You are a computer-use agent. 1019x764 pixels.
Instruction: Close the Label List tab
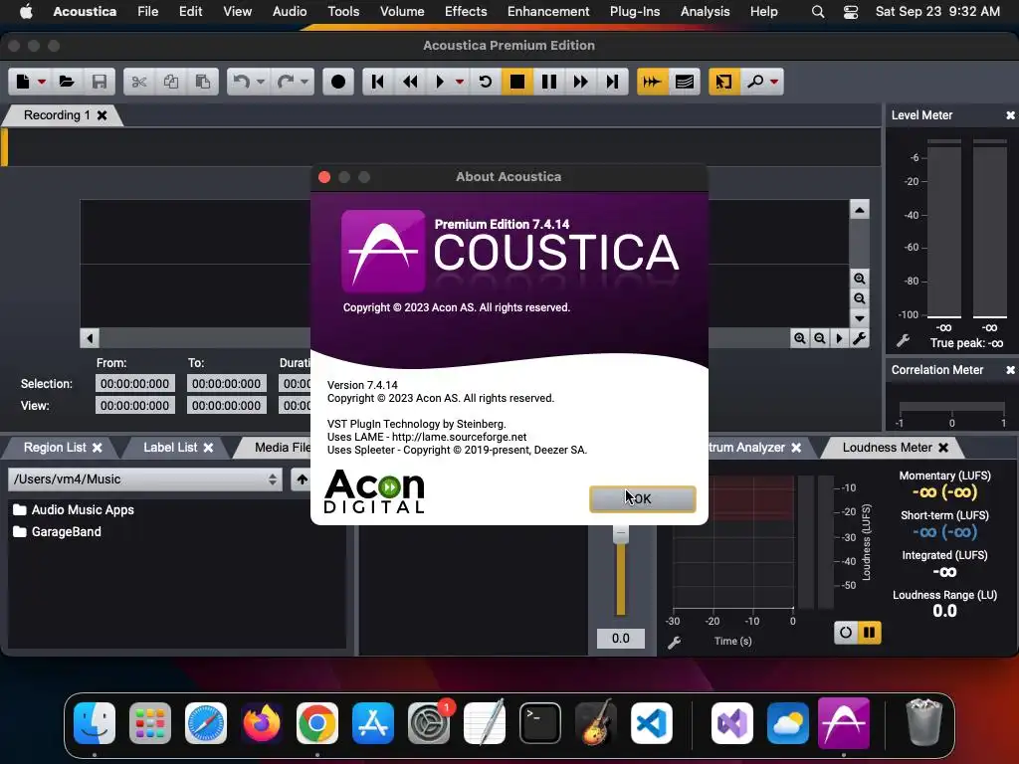[208, 448]
